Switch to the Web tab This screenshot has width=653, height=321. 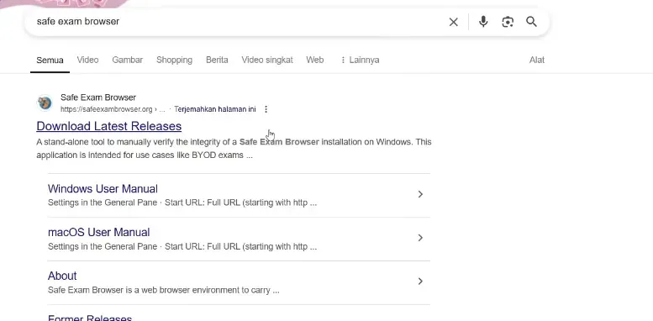click(315, 60)
